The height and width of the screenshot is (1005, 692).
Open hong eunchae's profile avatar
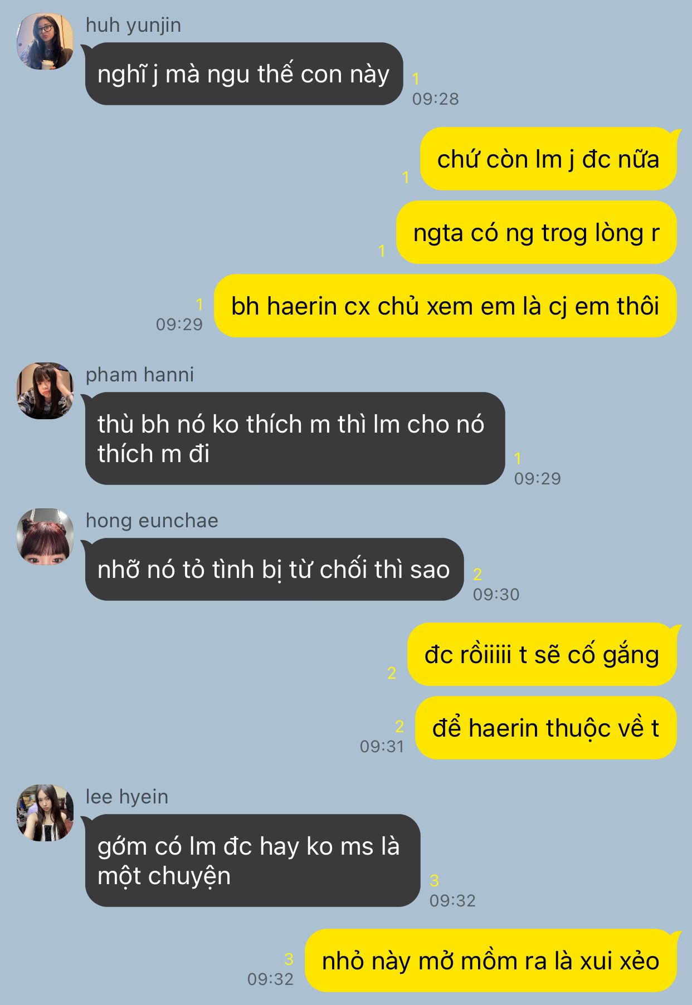[x=45, y=537]
